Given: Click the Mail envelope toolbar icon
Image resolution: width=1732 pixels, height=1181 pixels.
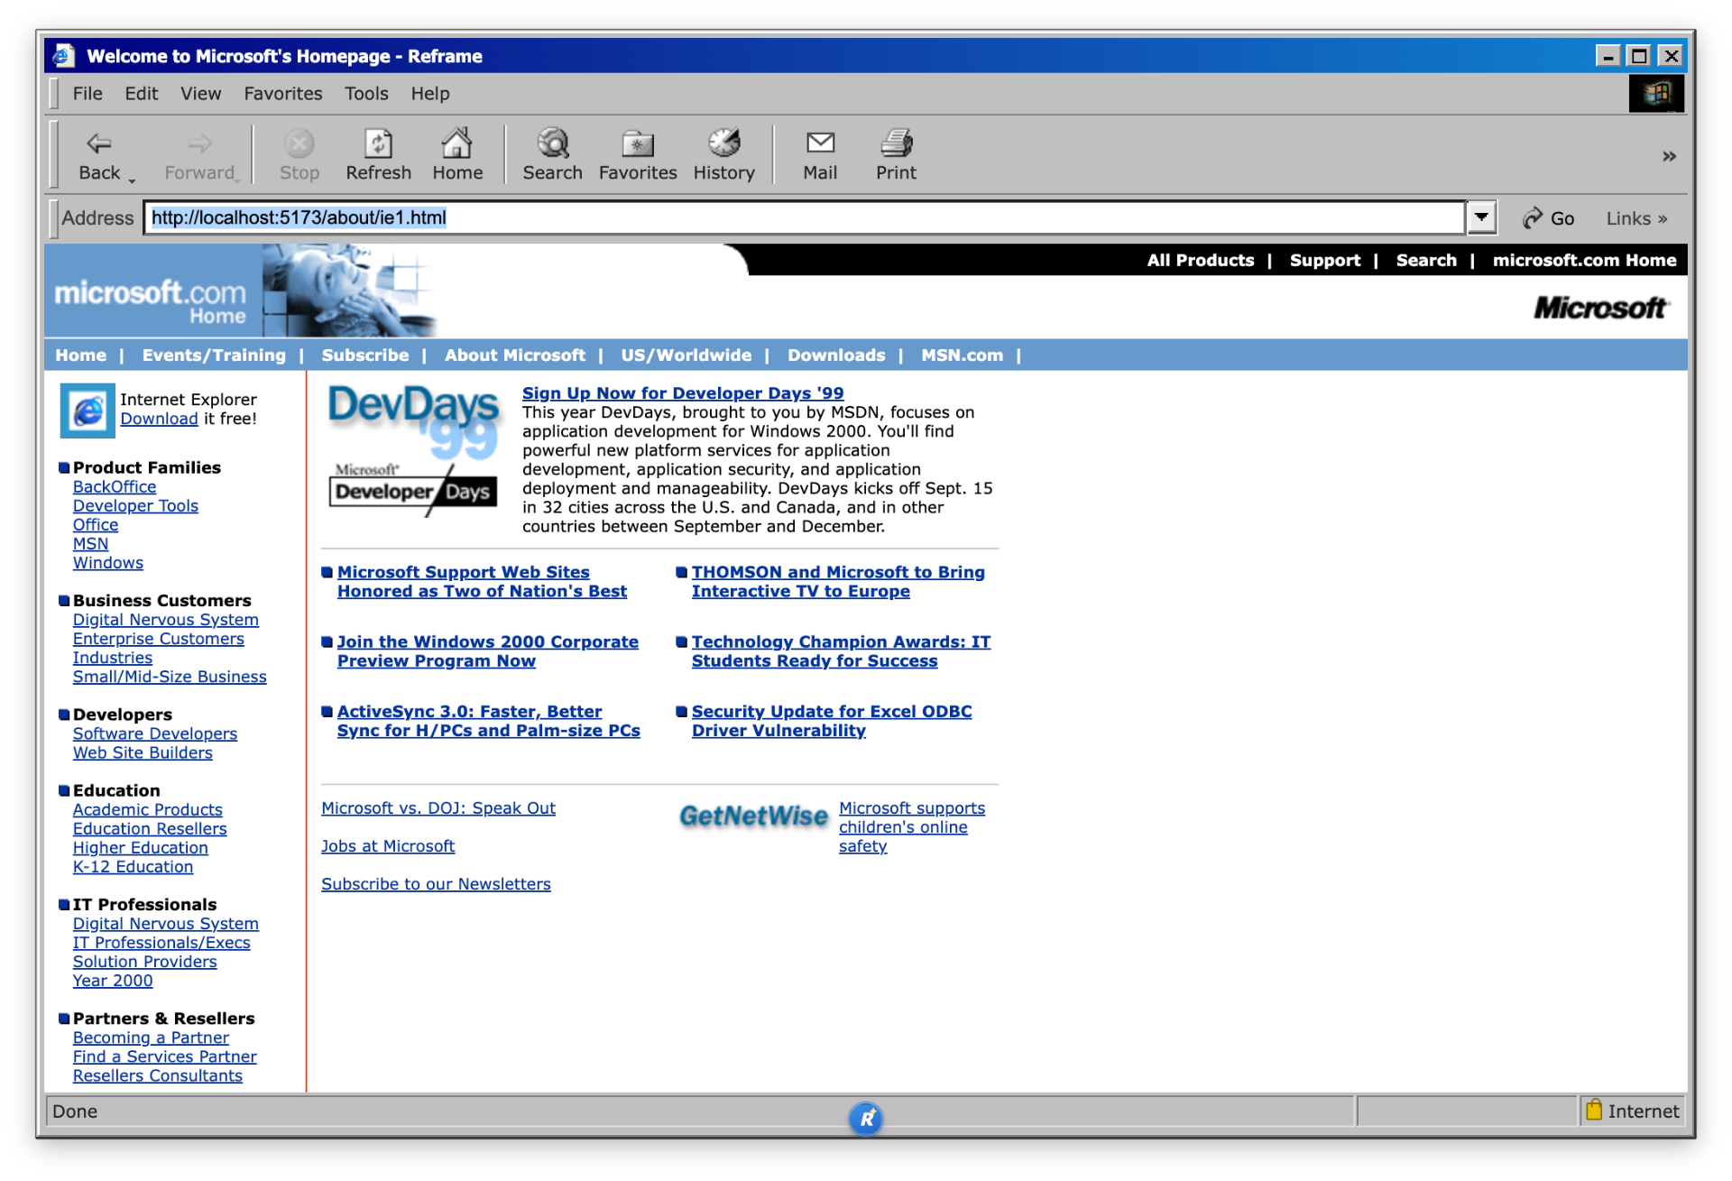Looking at the screenshot, I should tap(820, 143).
